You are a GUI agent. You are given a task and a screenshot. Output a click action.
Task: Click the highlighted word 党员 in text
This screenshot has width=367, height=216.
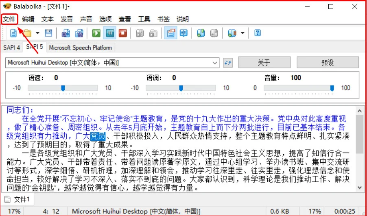pyautogui.click(x=98, y=136)
